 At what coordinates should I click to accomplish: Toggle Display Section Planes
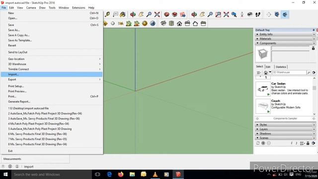pos(277,14)
